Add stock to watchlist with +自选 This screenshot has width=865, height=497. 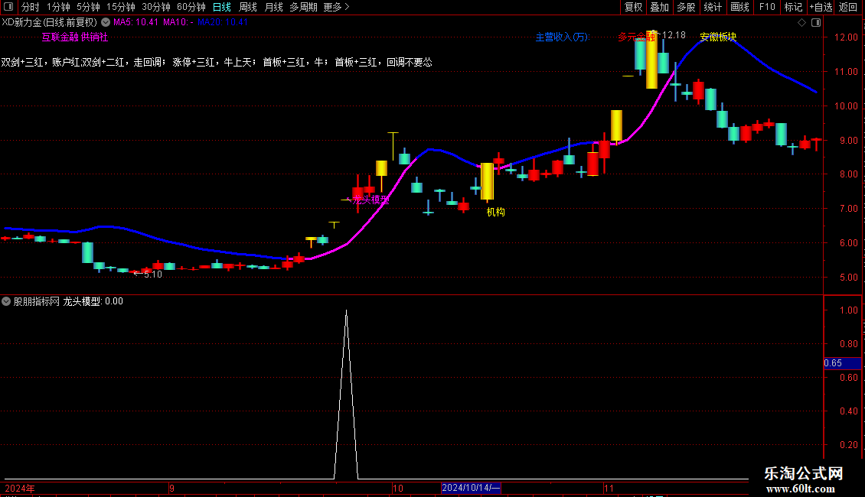[x=821, y=7]
